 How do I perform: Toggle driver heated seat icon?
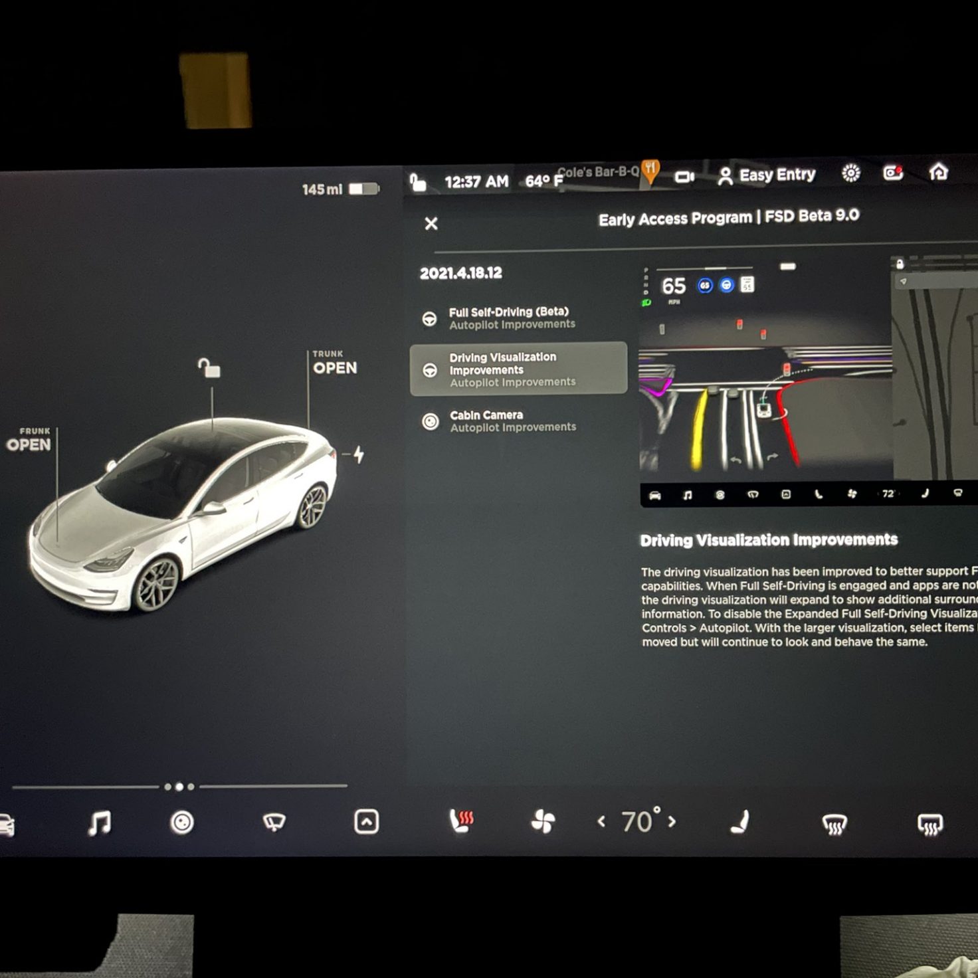click(461, 821)
